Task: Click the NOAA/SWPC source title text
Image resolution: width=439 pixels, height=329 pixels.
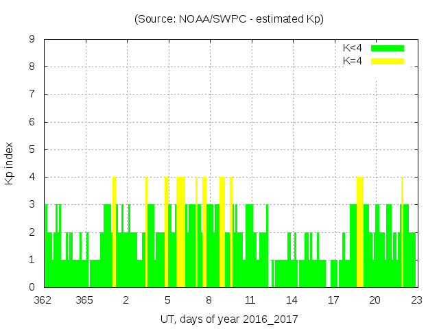Action: (x=229, y=19)
